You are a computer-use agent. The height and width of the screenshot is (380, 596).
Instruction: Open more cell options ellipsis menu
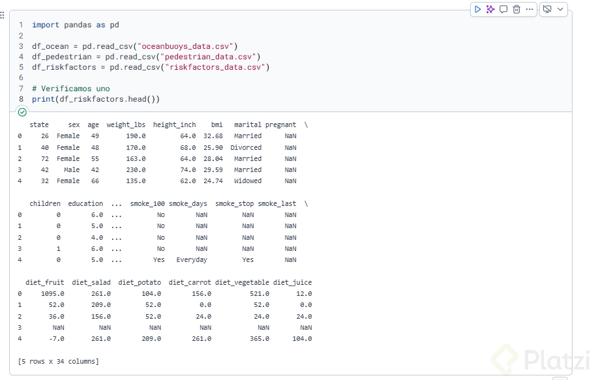click(x=529, y=9)
